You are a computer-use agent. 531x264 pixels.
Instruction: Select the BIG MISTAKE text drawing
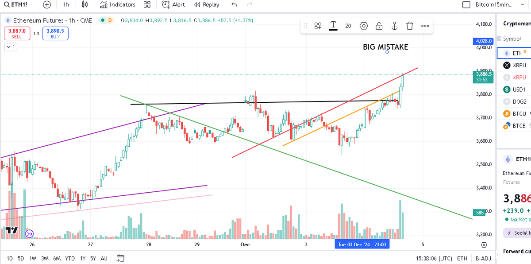click(385, 47)
